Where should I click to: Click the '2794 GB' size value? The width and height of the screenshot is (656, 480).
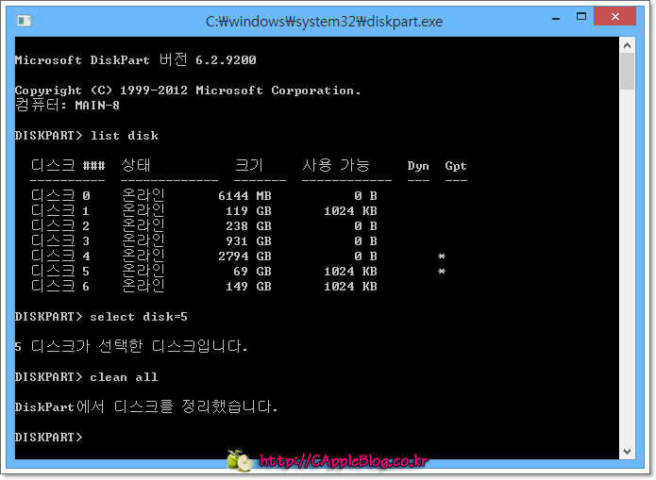point(244,256)
